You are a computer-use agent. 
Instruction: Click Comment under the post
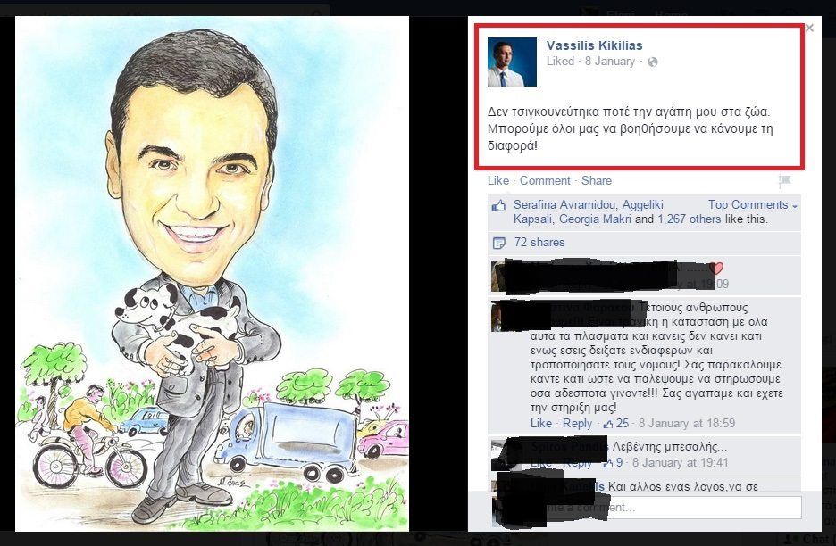pyautogui.click(x=545, y=180)
